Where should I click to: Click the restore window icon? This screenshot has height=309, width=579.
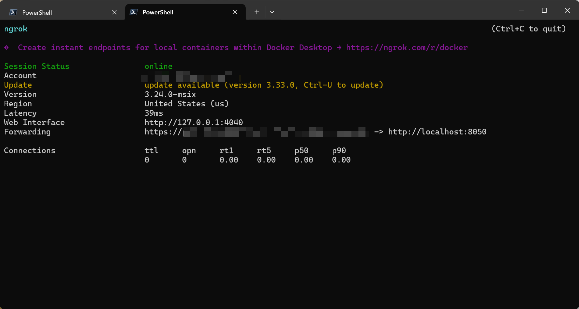click(x=544, y=10)
